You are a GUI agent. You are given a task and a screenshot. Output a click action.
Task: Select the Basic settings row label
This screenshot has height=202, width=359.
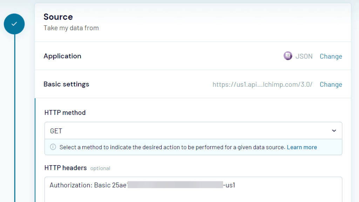[66, 84]
